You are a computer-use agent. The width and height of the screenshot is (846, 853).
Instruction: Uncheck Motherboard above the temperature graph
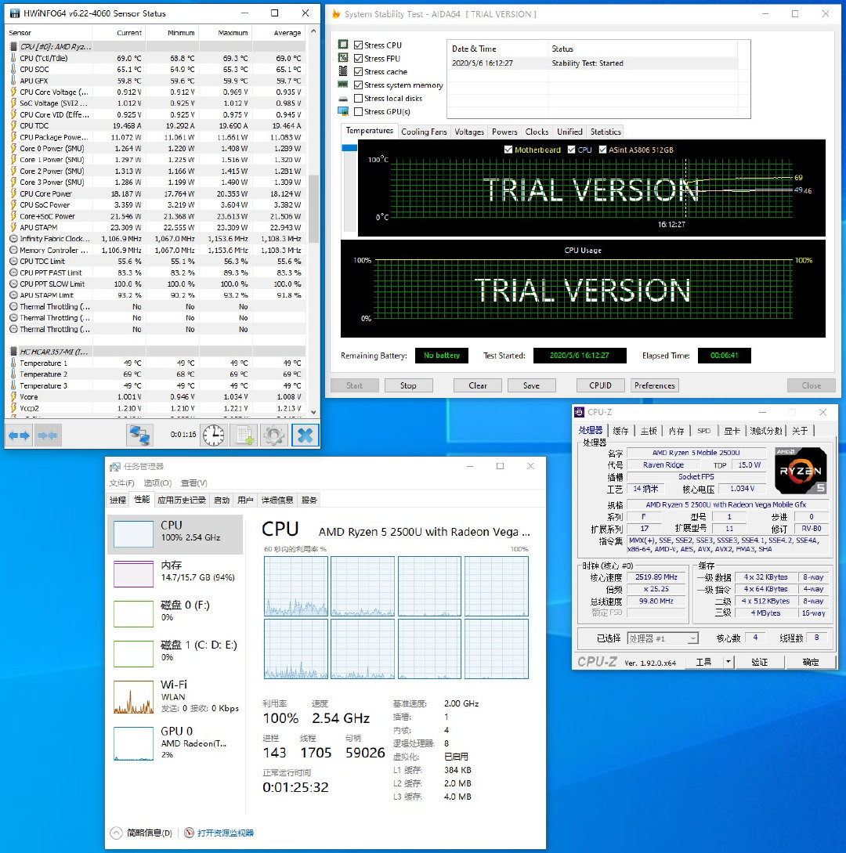click(508, 150)
